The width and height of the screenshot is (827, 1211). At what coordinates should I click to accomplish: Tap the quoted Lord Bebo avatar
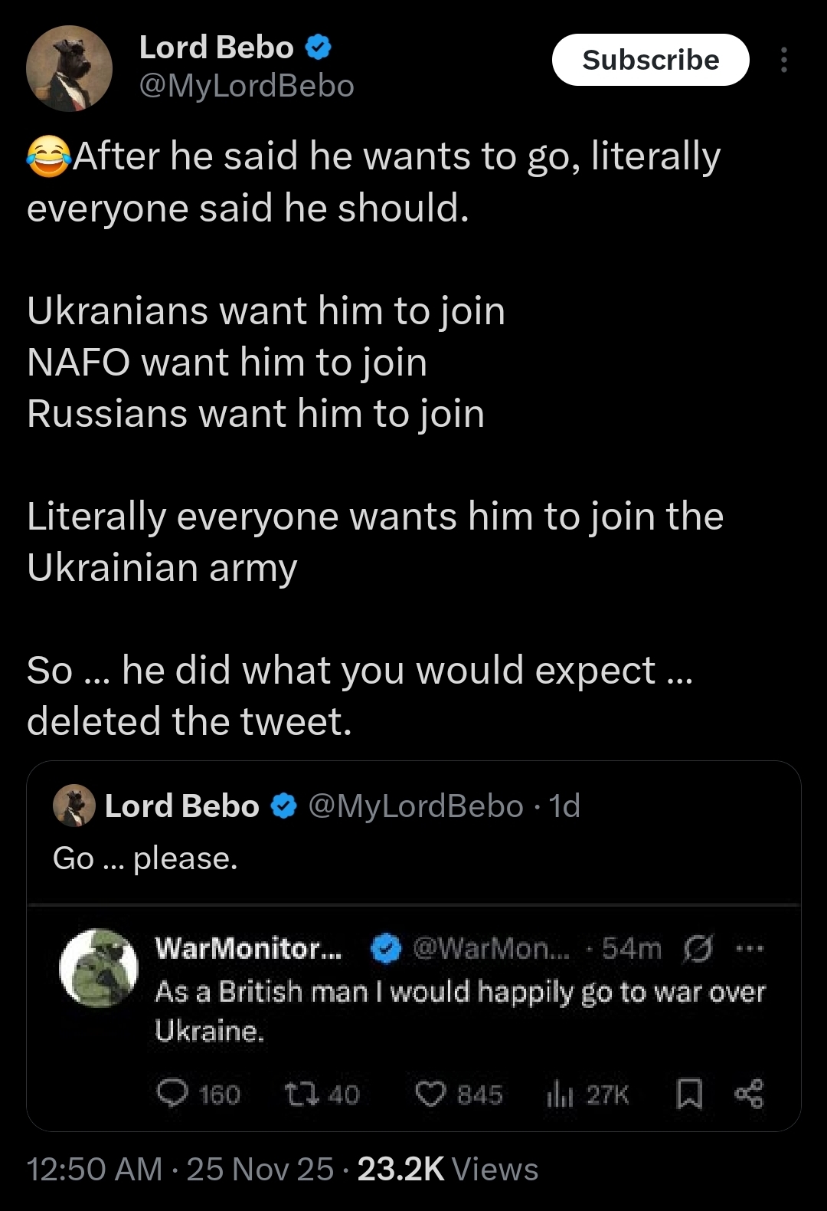pyautogui.click(x=74, y=806)
